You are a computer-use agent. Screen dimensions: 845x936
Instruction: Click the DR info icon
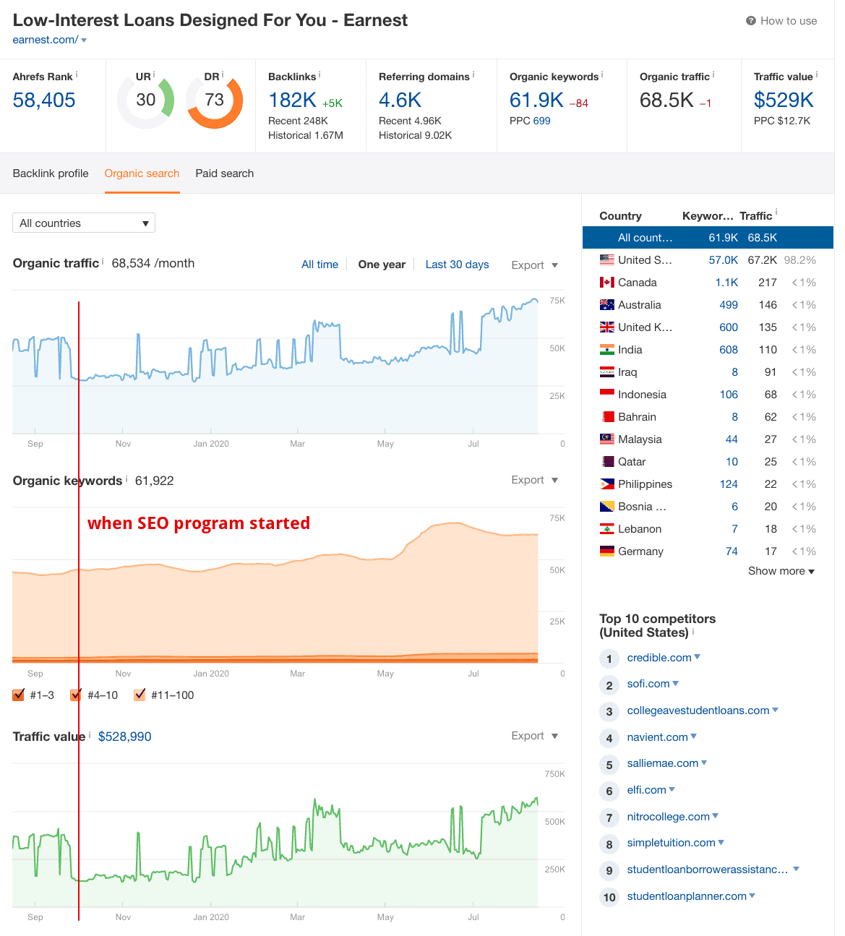[x=223, y=74]
